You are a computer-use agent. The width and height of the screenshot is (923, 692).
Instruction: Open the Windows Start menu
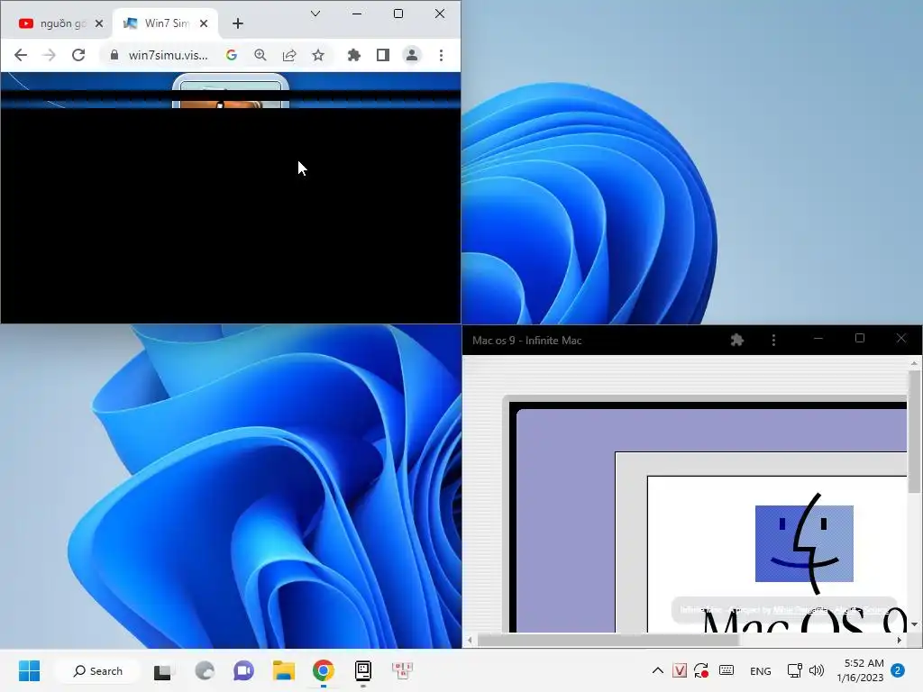[x=29, y=670]
